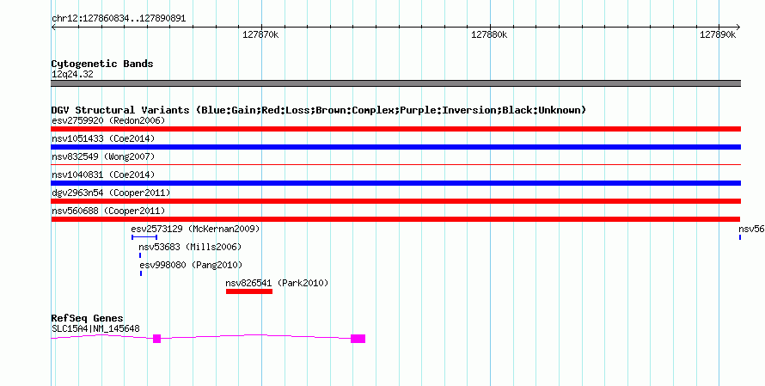
Task: Click the red bar under nsv560688
Action: click(x=395, y=219)
